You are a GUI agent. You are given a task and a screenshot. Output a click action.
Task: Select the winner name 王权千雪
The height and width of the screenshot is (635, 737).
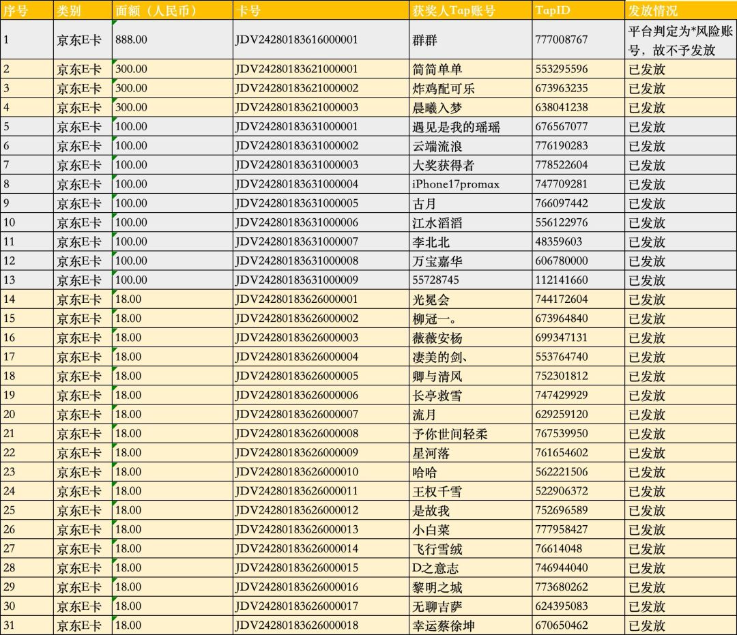[x=437, y=492]
